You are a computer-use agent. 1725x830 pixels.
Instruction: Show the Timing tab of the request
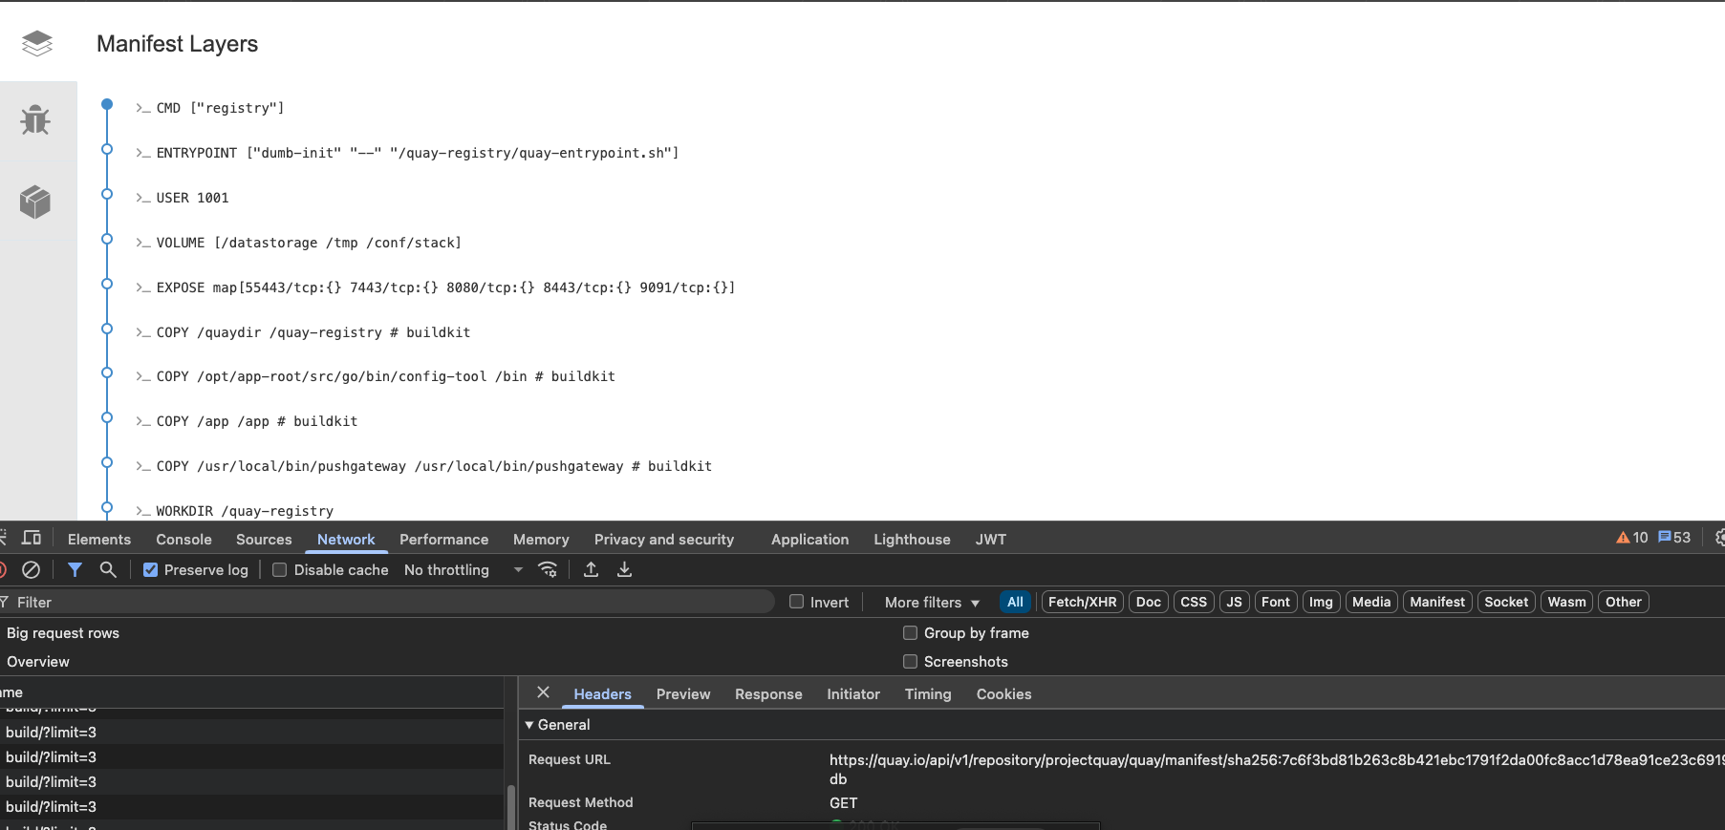click(x=928, y=694)
